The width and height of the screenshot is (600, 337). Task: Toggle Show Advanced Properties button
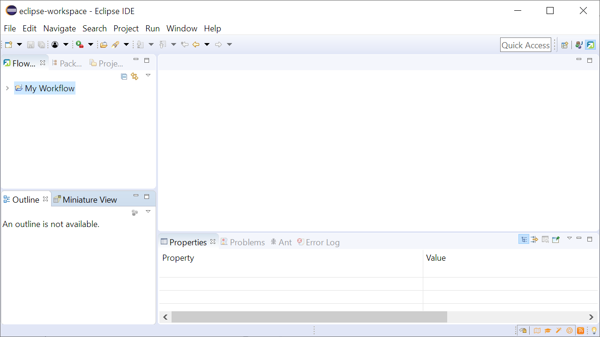tap(534, 240)
